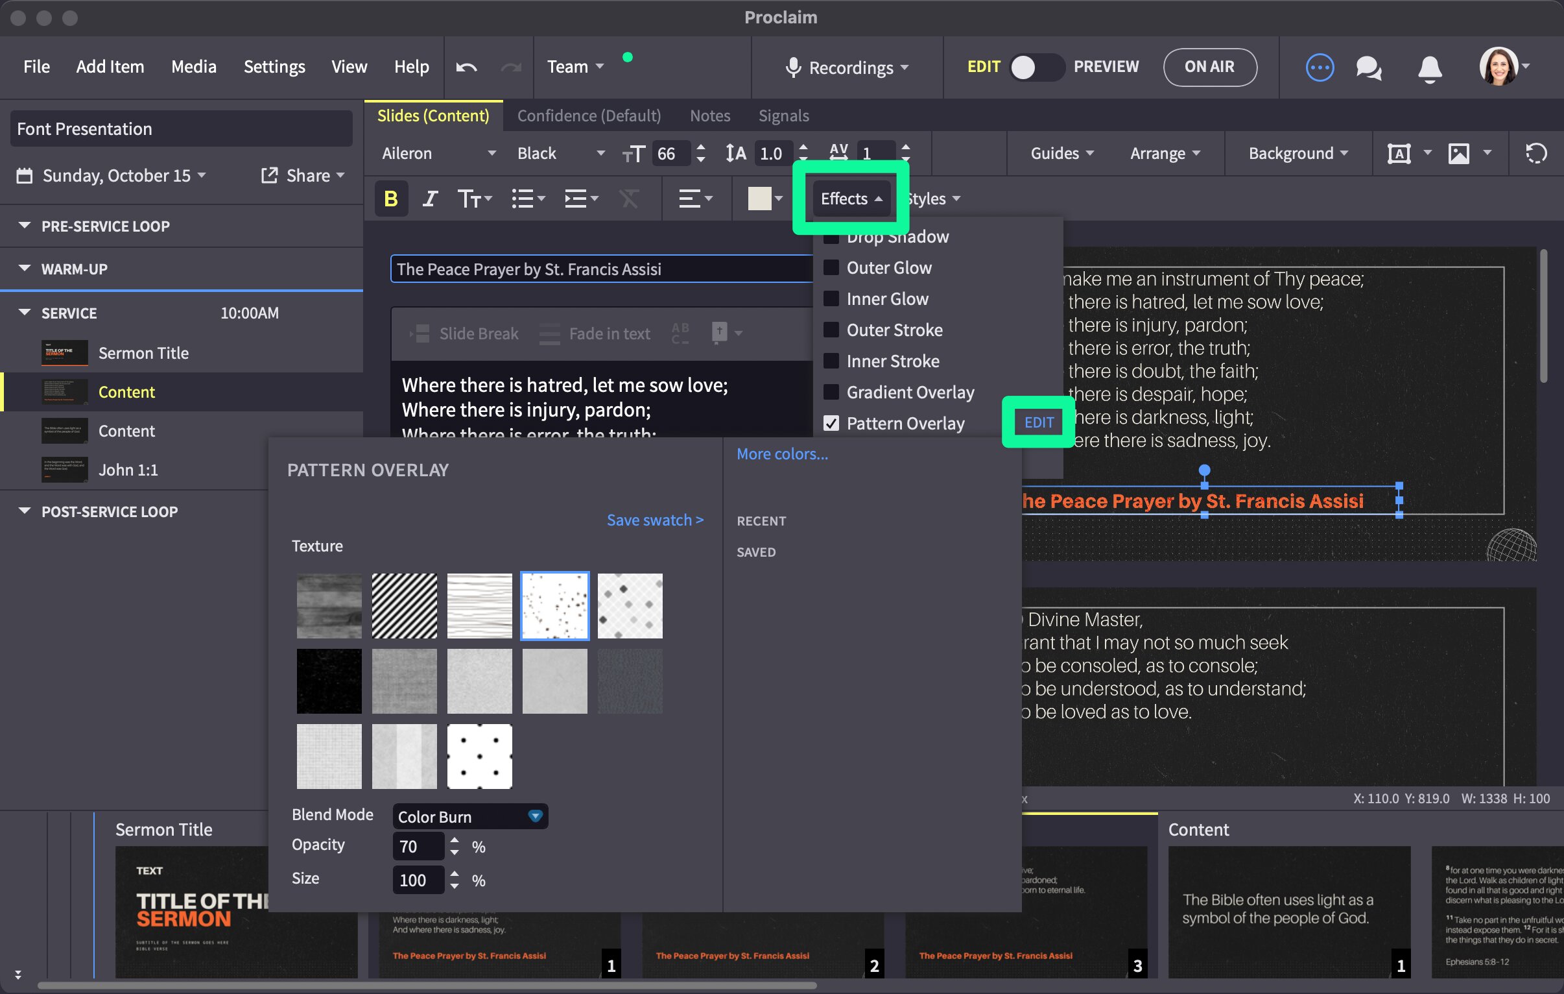This screenshot has width=1564, height=994.
Task: Open the Background dropdown
Action: pyautogui.click(x=1297, y=153)
